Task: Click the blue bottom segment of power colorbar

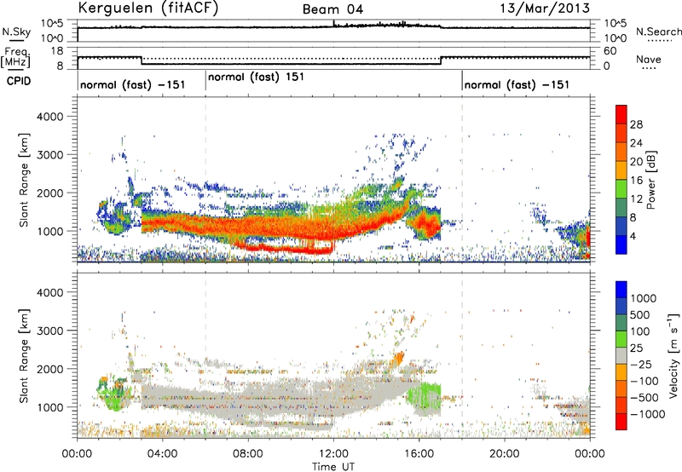Action: click(621, 245)
